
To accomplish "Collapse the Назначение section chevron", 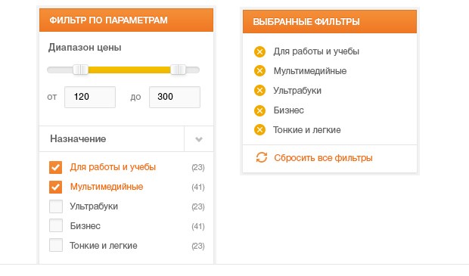I will coord(199,139).
